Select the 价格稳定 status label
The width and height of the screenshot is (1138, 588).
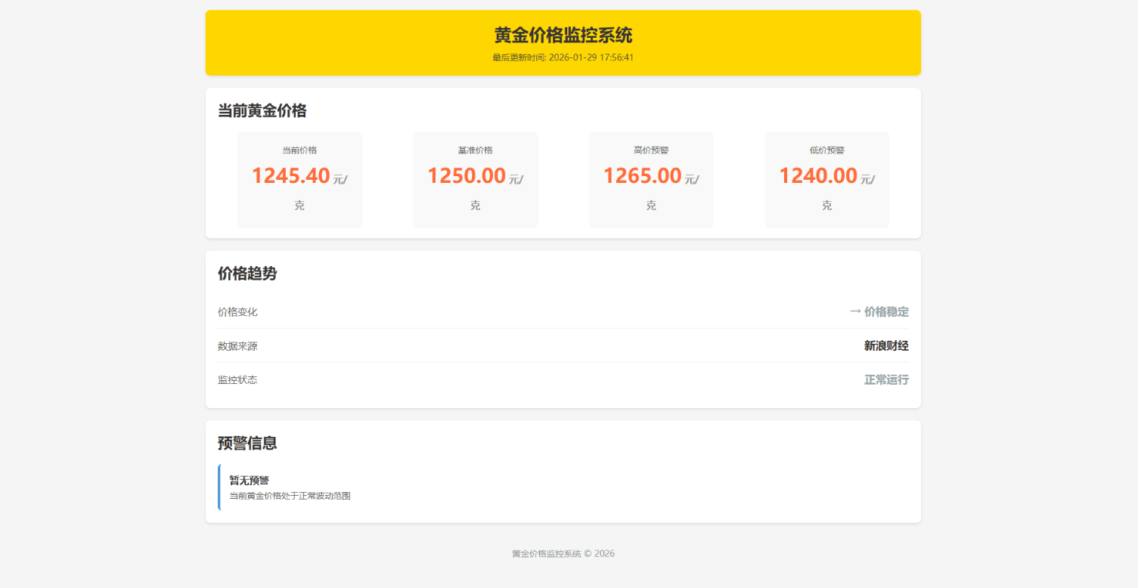click(886, 311)
